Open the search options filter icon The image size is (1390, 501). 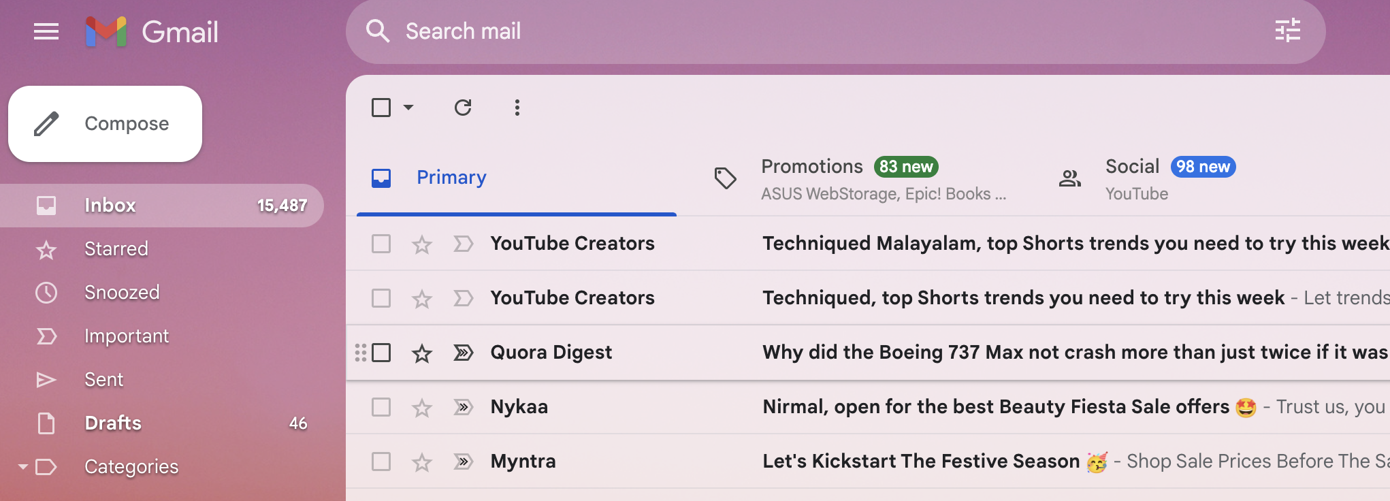coord(1287,31)
